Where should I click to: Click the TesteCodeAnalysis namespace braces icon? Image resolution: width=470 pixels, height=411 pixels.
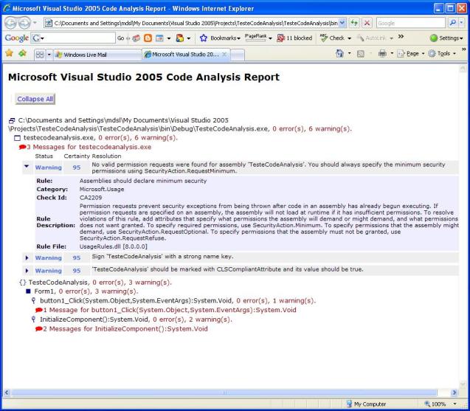(x=22, y=283)
